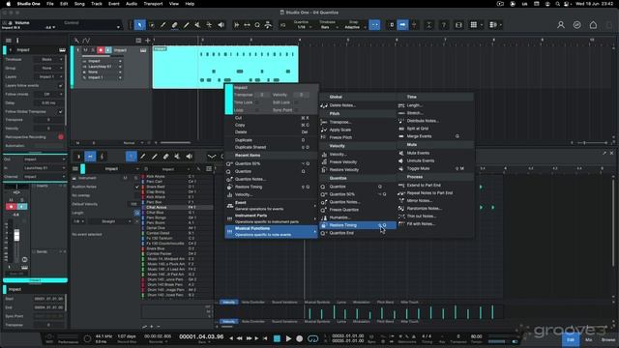Viewport: 619px width, 348px height.
Task: Open the Transport menu in menu bar
Action: pyautogui.click(x=153, y=4)
